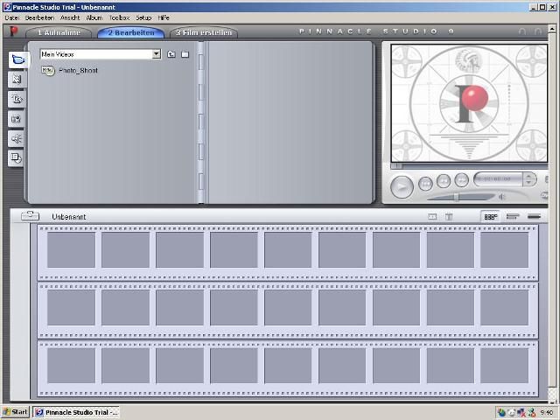This screenshot has height=420, width=560.
Task: Go to the 3 Film erstellen tab
Action: pos(204,33)
